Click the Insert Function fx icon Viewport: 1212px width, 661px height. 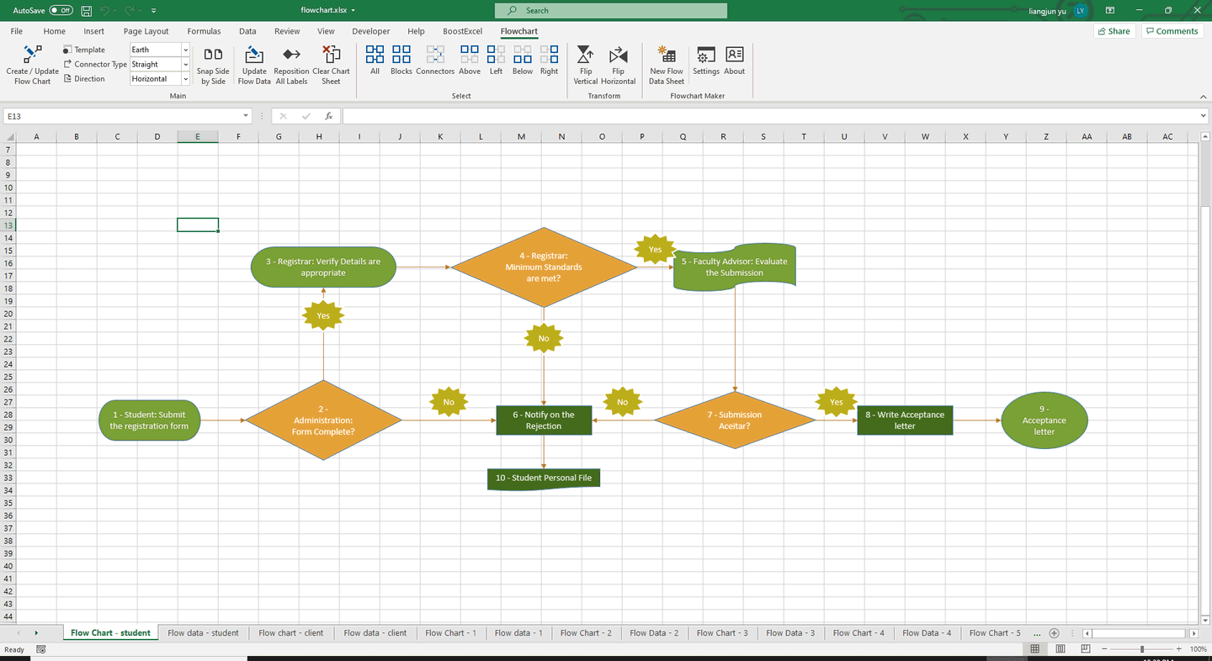pyautogui.click(x=329, y=116)
